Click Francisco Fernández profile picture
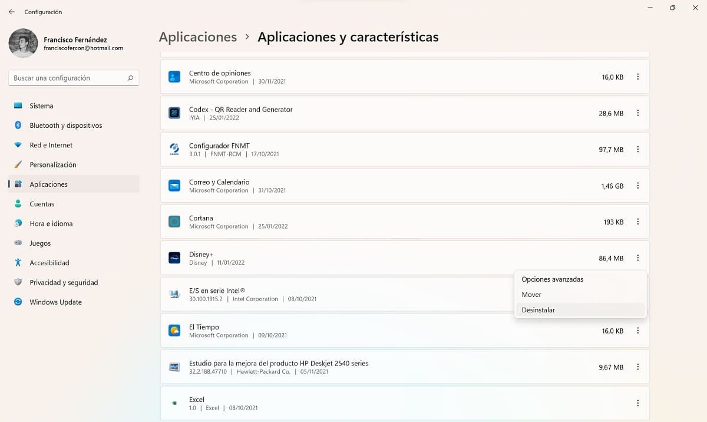This screenshot has width=707, height=422. coord(23,43)
